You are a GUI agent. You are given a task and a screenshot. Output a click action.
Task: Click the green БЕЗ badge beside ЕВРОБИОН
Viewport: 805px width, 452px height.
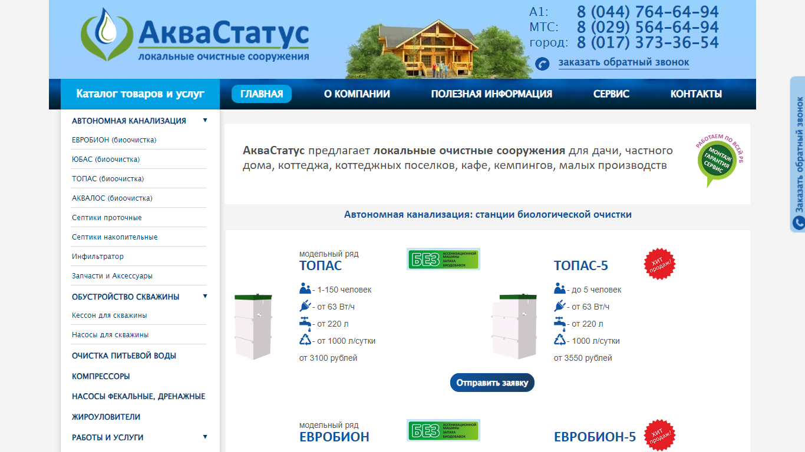click(x=443, y=430)
